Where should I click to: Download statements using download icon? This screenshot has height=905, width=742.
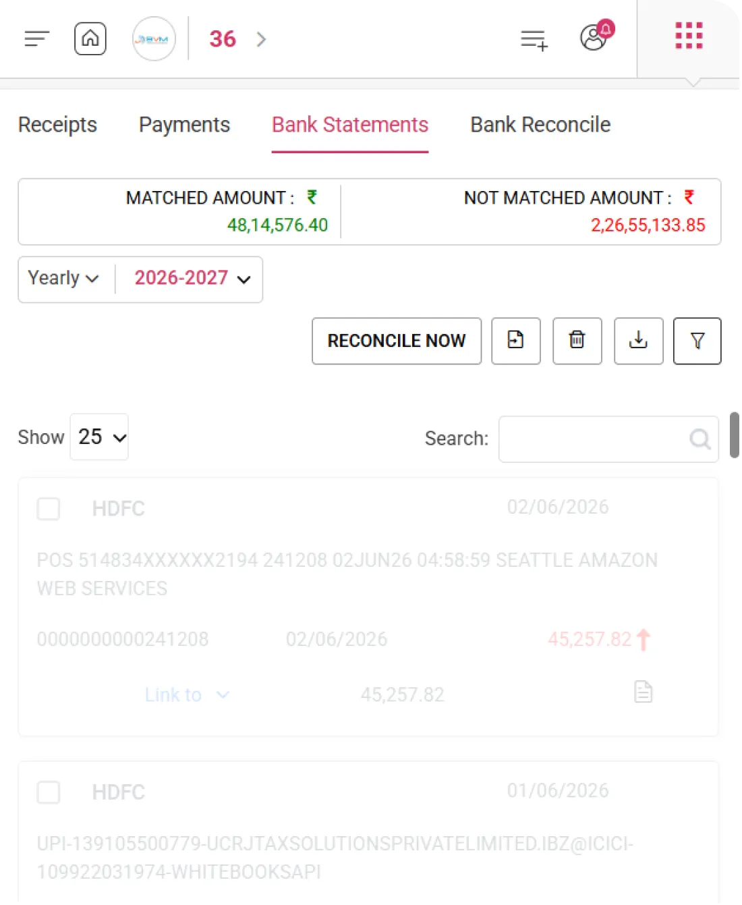(x=639, y=341)
